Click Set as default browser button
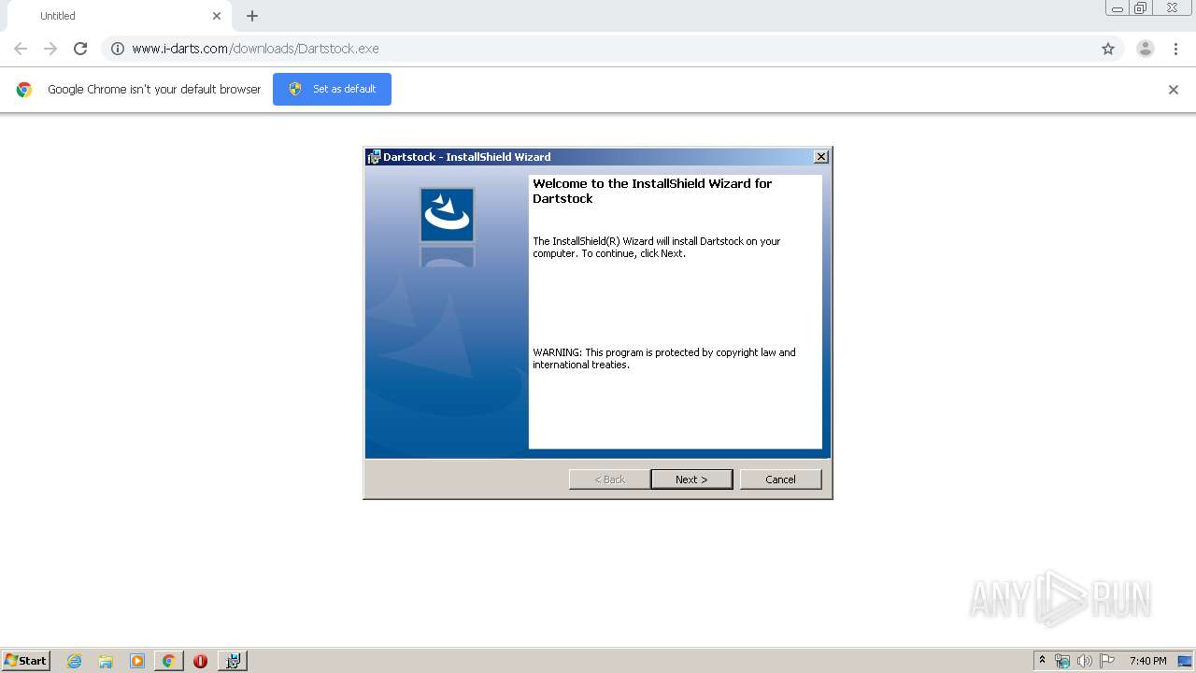 332,89
